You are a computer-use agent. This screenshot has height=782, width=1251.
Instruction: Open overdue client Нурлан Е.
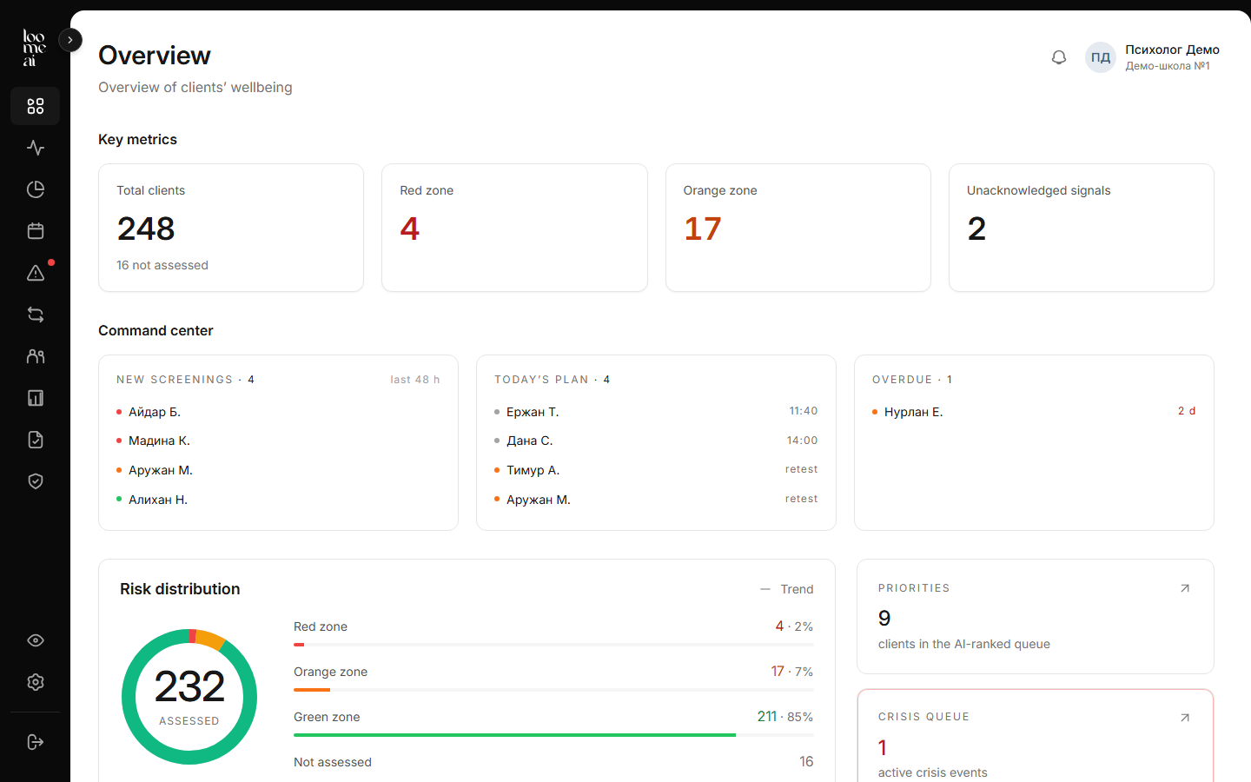click(x=1034, y=412)
